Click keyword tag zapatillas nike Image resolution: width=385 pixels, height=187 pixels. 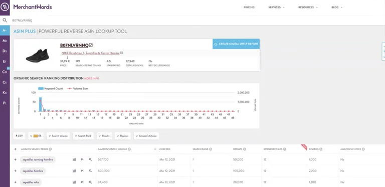[31, 182]
